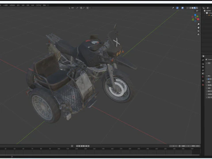Viewport: 212px width, 159px height.
Task: Collapse the Collection entry in outliner
Action: (x=204, y=13)
